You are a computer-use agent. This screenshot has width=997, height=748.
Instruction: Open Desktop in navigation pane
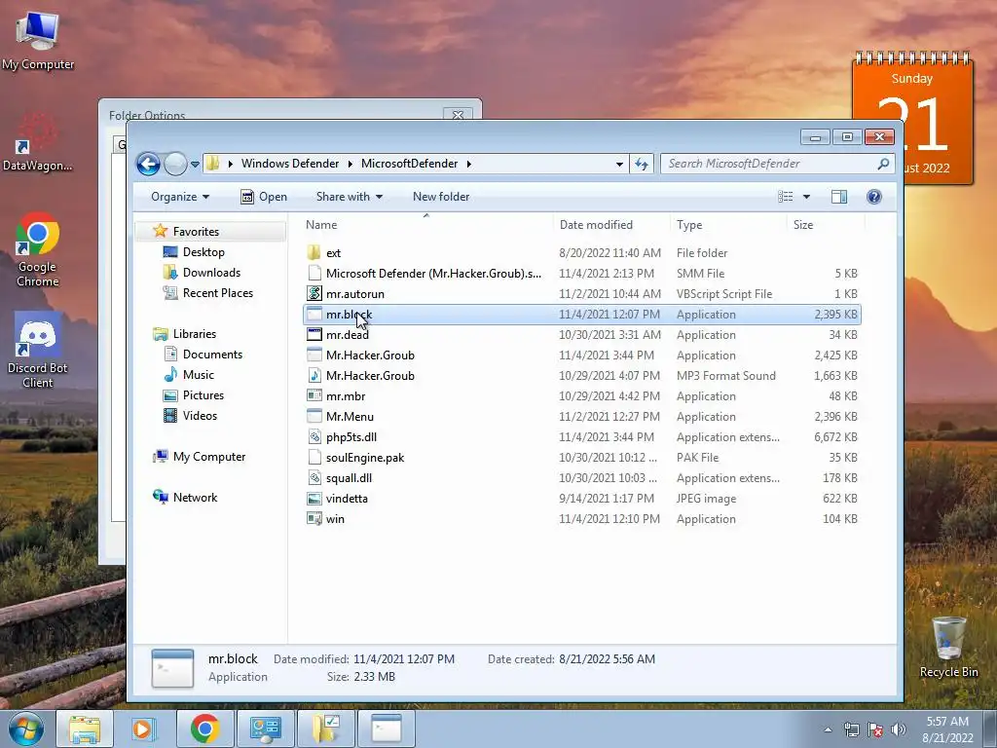click(x=203, y=252)
